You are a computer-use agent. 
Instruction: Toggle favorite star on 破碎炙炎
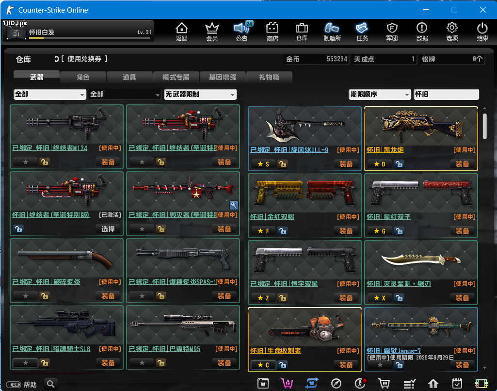[x=26, y=296]
